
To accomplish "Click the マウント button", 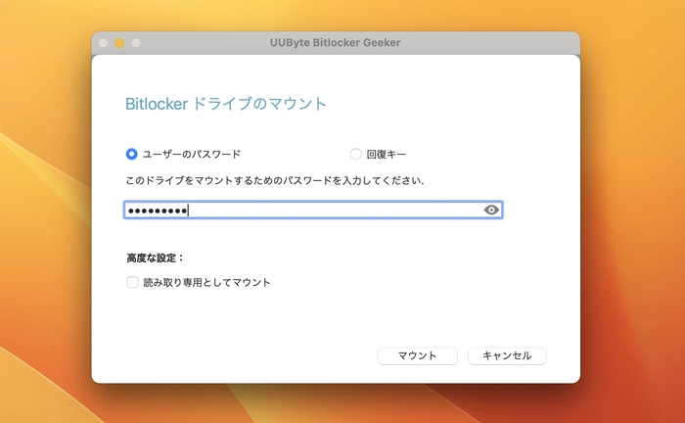I will coord(417,355).
